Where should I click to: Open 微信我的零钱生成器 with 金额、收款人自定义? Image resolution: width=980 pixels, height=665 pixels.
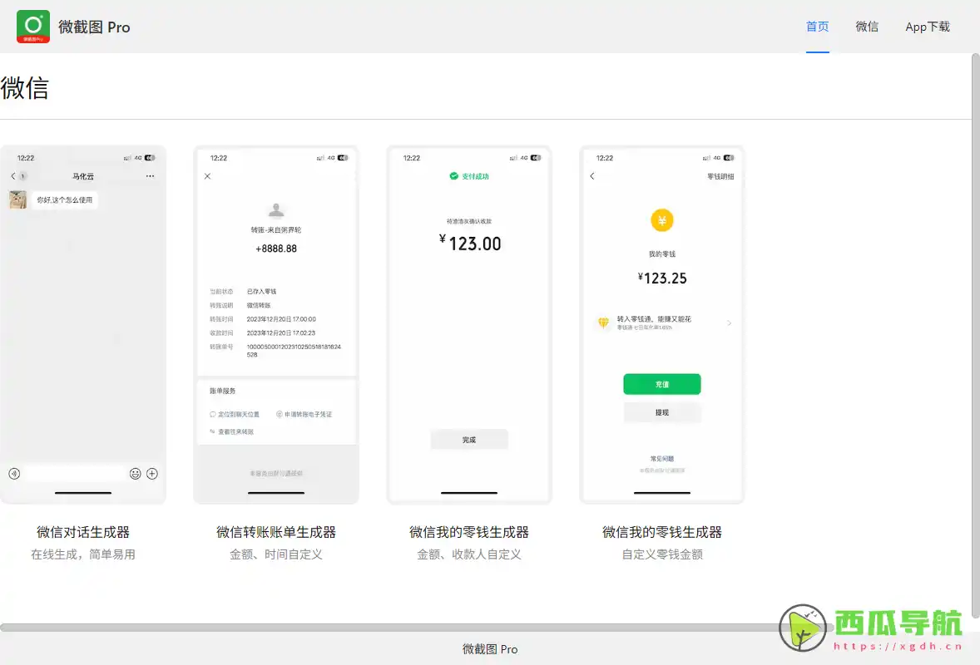click(x=468, y=532)
